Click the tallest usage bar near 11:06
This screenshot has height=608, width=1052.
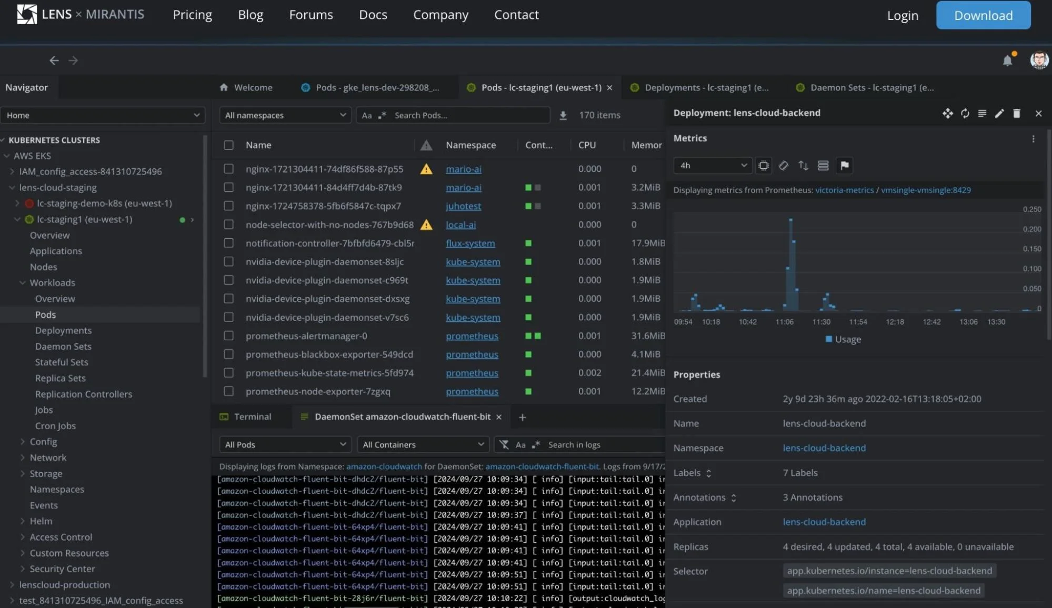790,265
